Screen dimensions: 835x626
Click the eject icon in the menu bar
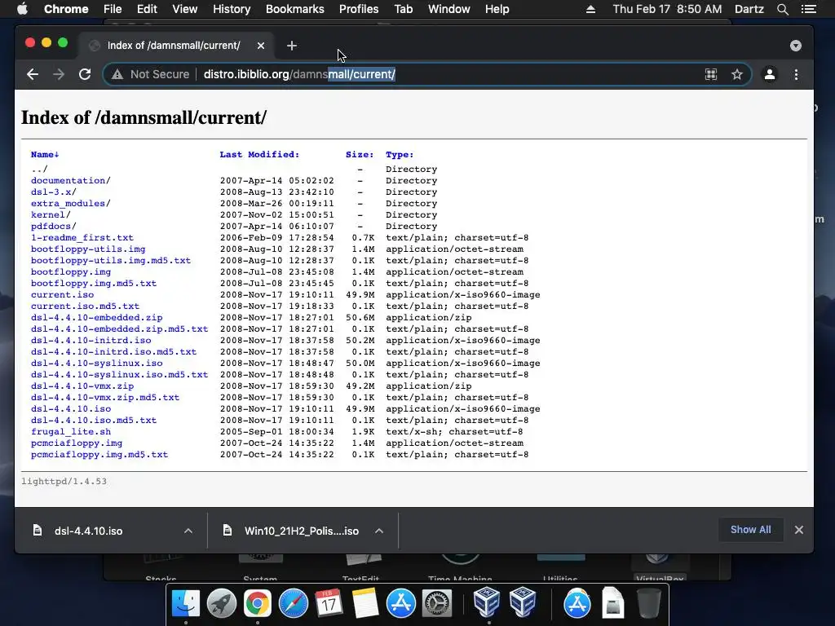(x=590, y=9)
